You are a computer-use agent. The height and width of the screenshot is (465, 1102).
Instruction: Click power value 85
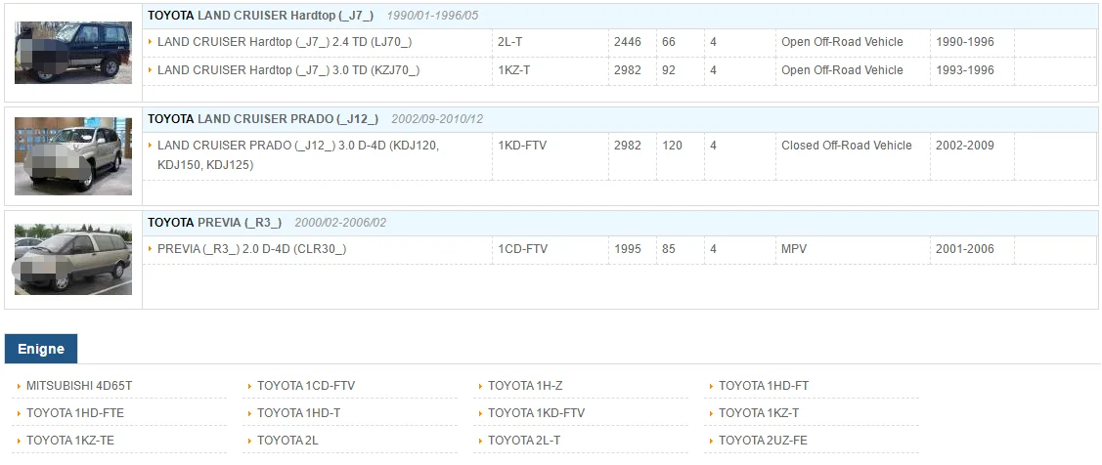coord(669,249)
